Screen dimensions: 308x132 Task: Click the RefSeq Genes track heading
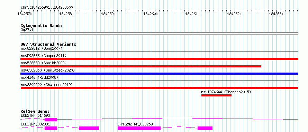(x=35, y=111)
